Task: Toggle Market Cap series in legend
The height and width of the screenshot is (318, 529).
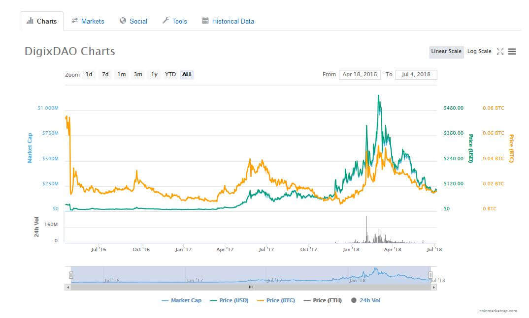Action: pyautogui.click(x=182, y=300)
